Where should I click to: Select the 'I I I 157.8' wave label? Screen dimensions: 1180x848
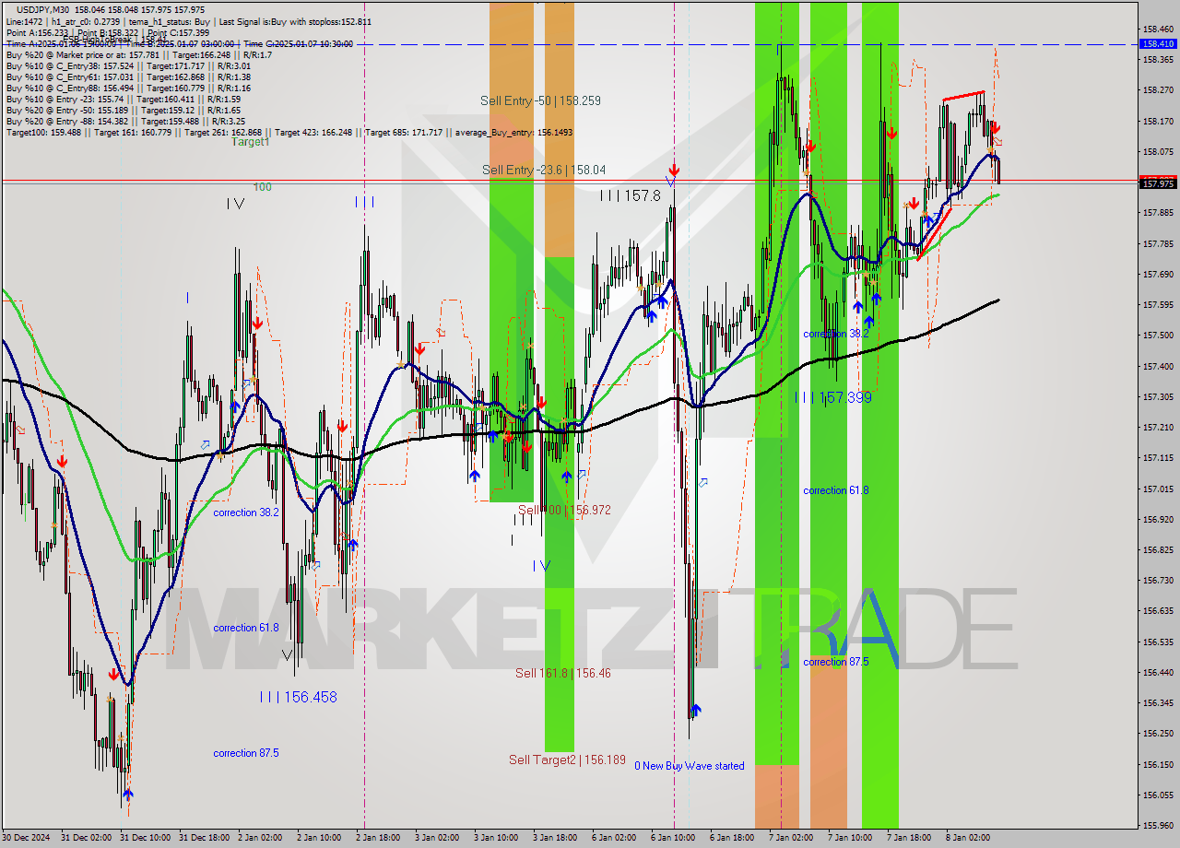tap(630, 195)
